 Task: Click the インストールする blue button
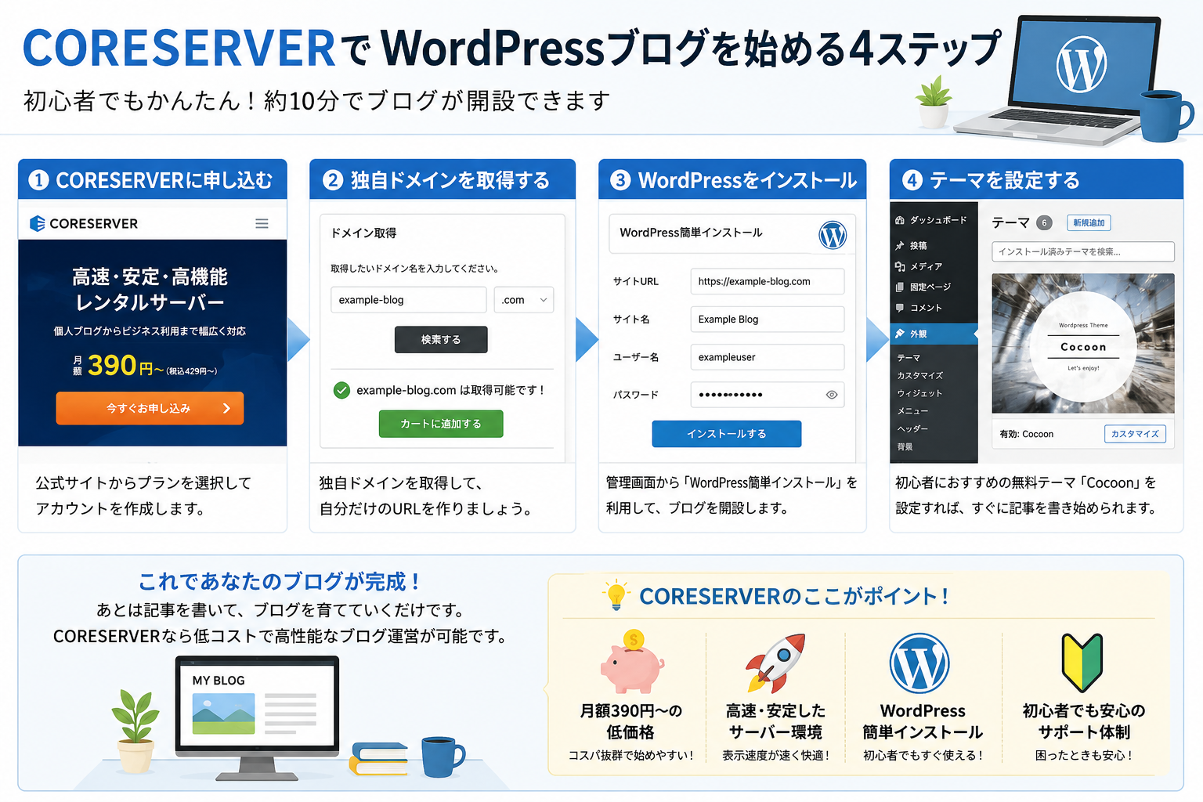pos(727,434)
